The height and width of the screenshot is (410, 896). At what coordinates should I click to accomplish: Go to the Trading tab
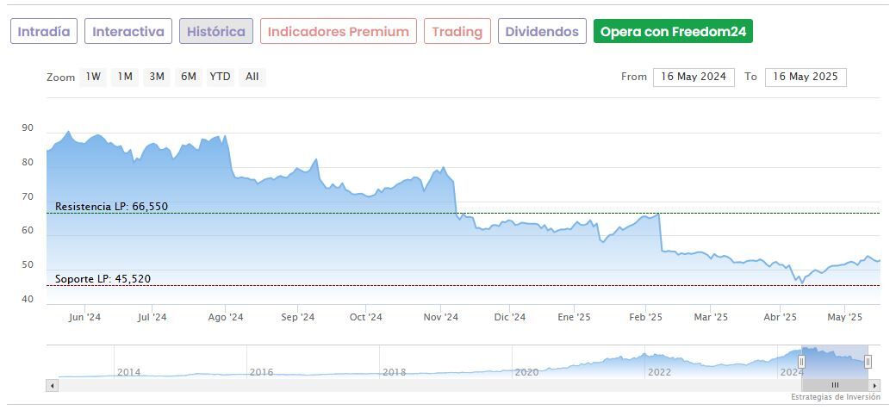pyautogui.click(x=457, y=32)
